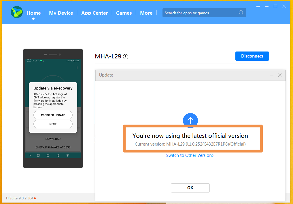Tap NEXT in the eRecovery popup
The height and width of the screenshot is (204, 293).
[x=53, y=124]
